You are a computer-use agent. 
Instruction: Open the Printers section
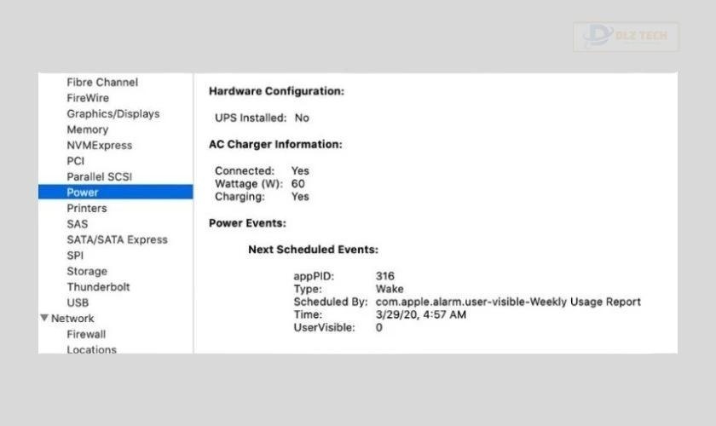[x=87, y=209]
